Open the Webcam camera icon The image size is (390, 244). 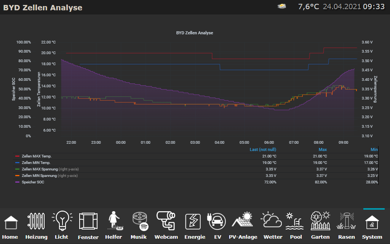tap(166, 221)
